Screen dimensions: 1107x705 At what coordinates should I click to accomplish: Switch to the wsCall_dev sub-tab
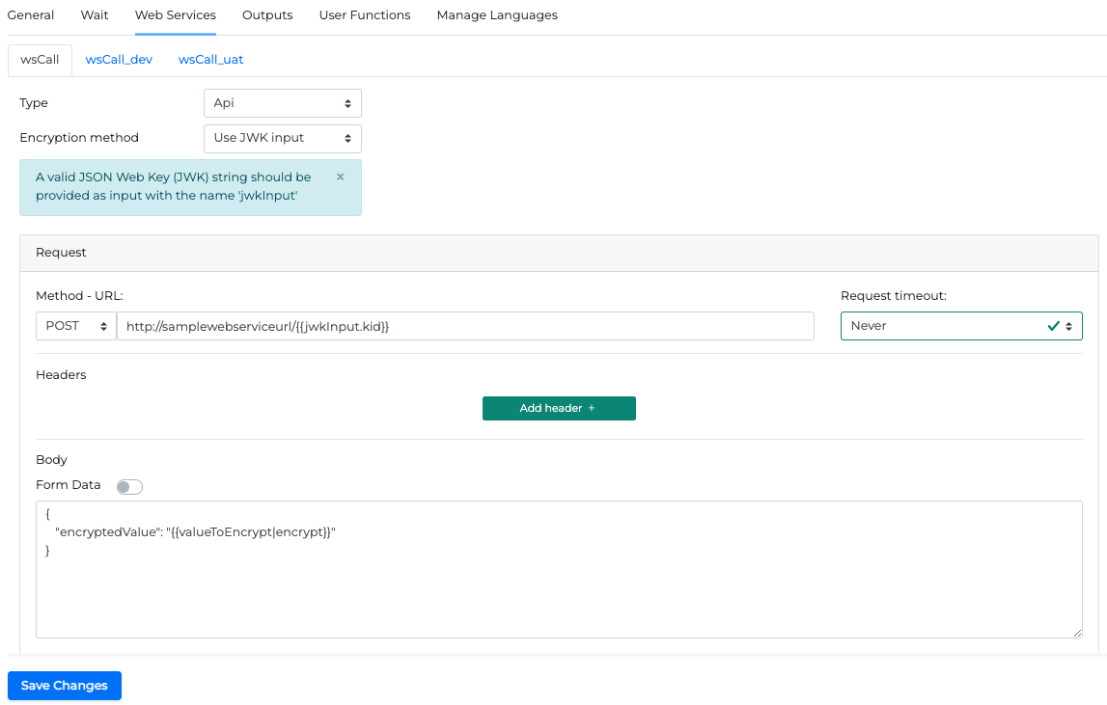click(x=119, y=60)
